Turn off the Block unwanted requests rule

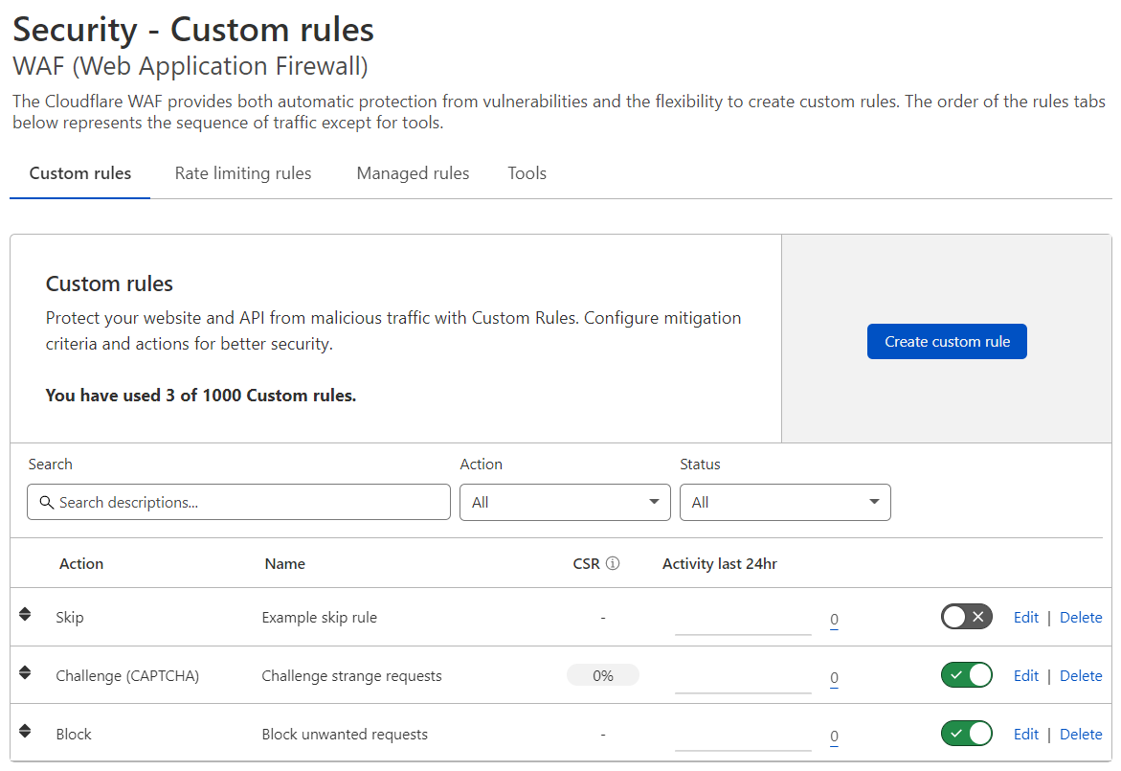[966, 734]
